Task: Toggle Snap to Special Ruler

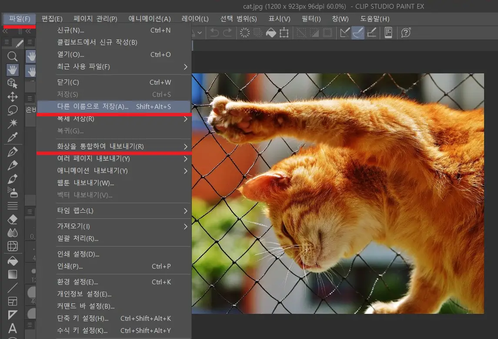Action: coord(358,33)
